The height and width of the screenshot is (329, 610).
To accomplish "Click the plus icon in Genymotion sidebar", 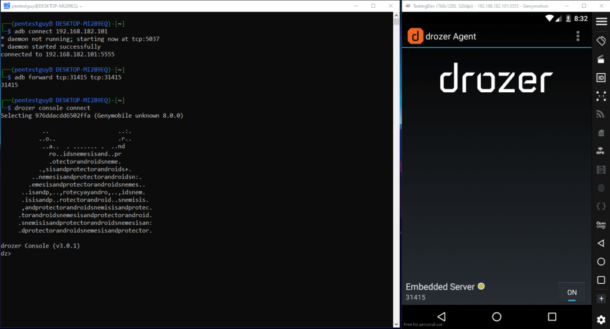I will tap(601, 298).
